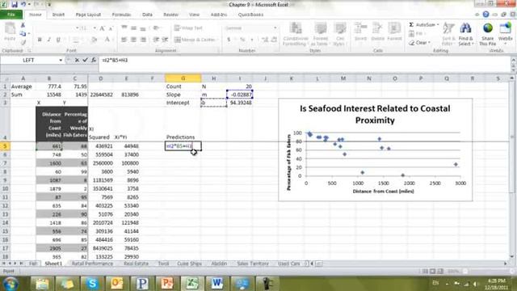Viewport: 517px width, 291px height.
Task: Confirm formula entry with the checkmark button
Action: coord(85,60)
